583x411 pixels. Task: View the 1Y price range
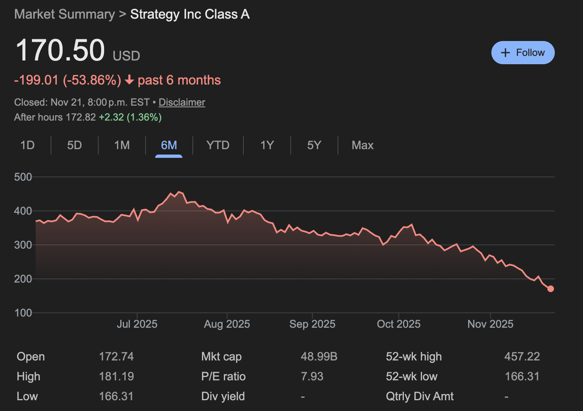click(267, 145)
